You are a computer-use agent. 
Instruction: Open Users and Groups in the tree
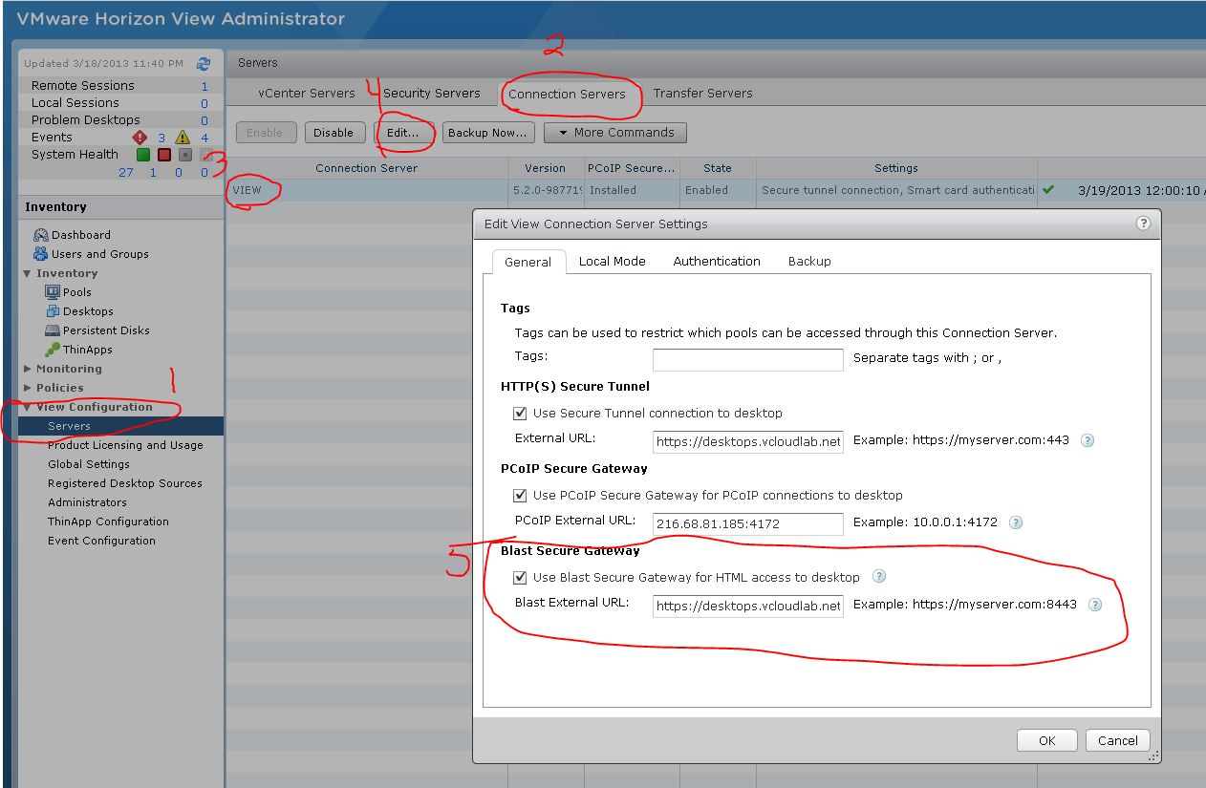[x=100, y=254]
